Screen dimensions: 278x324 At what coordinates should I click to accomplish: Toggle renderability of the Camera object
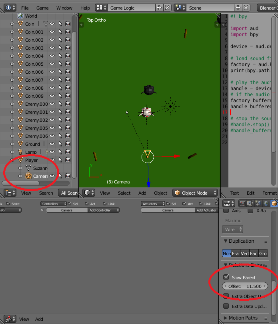[68, 176]
